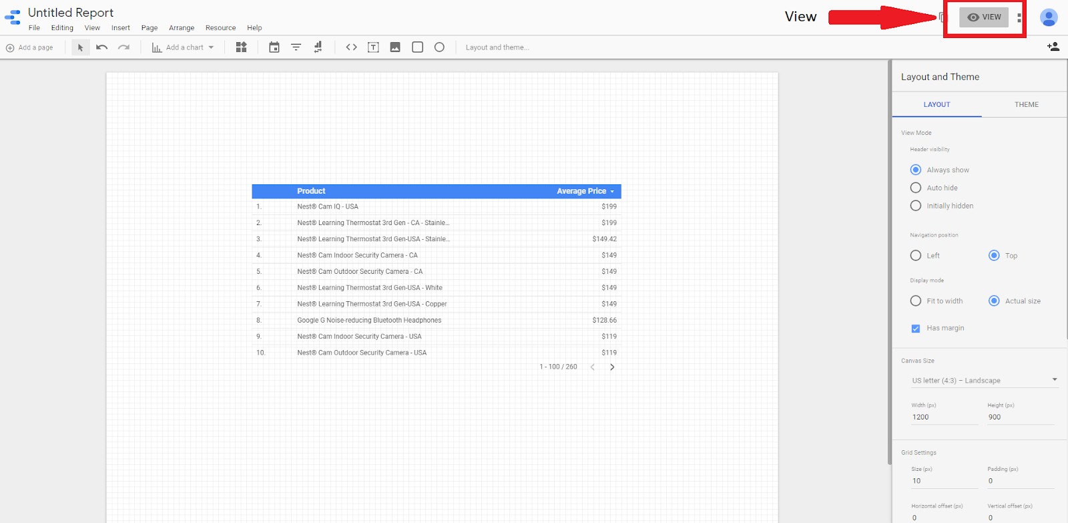
Task: Insert a filter control
Action: 296,47
